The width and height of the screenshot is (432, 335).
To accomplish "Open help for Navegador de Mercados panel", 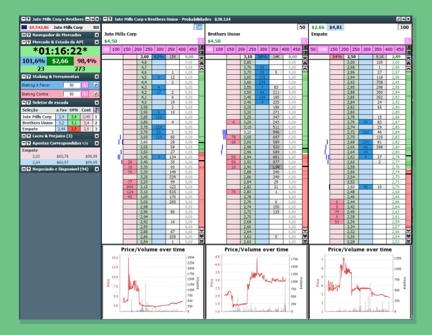I will 28,35.
